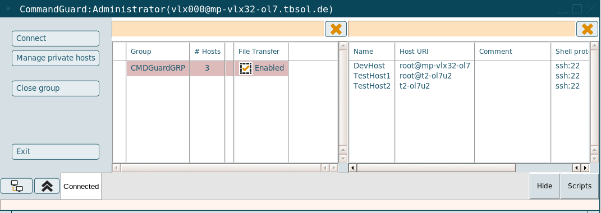This screenshot has height=213, width=601.
Task: Click ssh:22 in the TestHost1 row
Action: [x=567, y=76]
